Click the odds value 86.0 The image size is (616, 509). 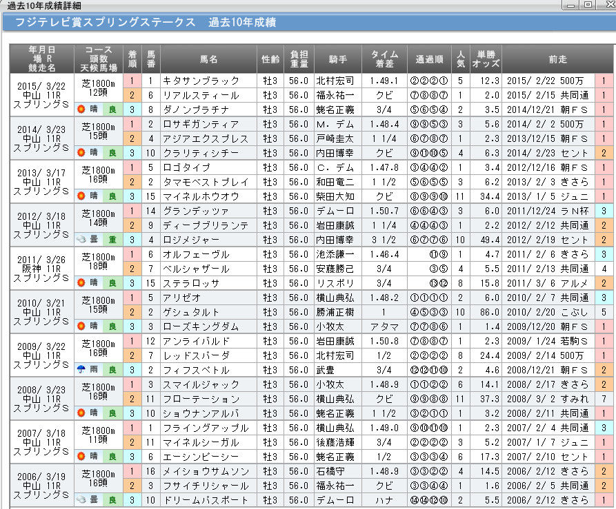(x=490, y=312)
